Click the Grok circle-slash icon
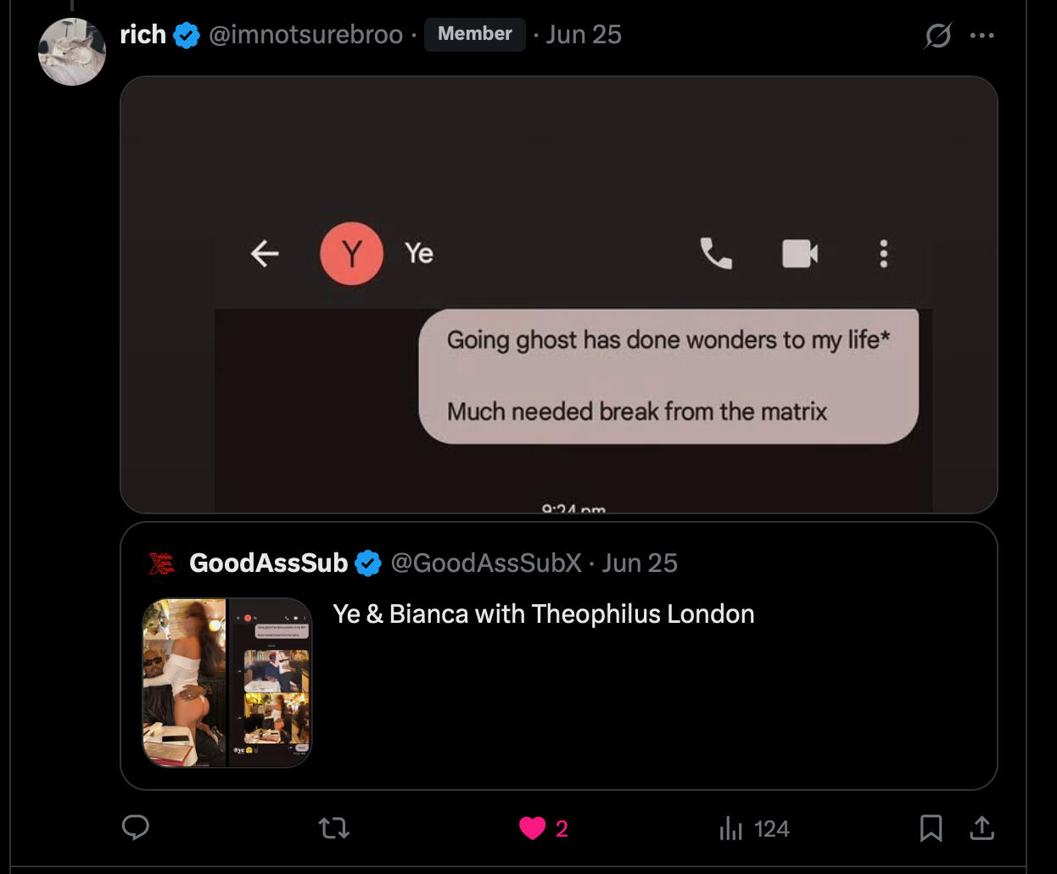The height and width of the screenshot is (874, 1057). 937,36
